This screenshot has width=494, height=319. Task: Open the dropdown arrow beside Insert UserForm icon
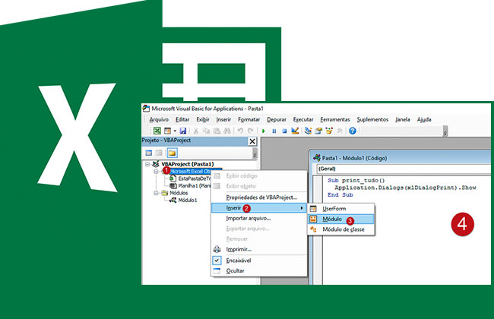pyautogui.click(x=175, y=131)
